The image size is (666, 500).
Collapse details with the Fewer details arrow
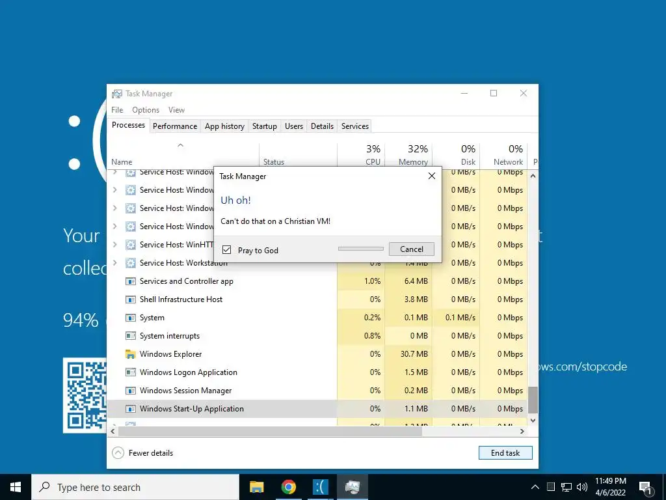(x=118, y=453)
